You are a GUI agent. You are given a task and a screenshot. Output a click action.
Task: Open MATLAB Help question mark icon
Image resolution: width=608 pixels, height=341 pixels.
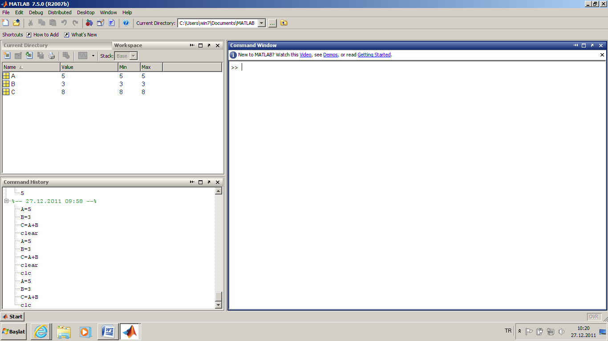[x=126, y=23]
